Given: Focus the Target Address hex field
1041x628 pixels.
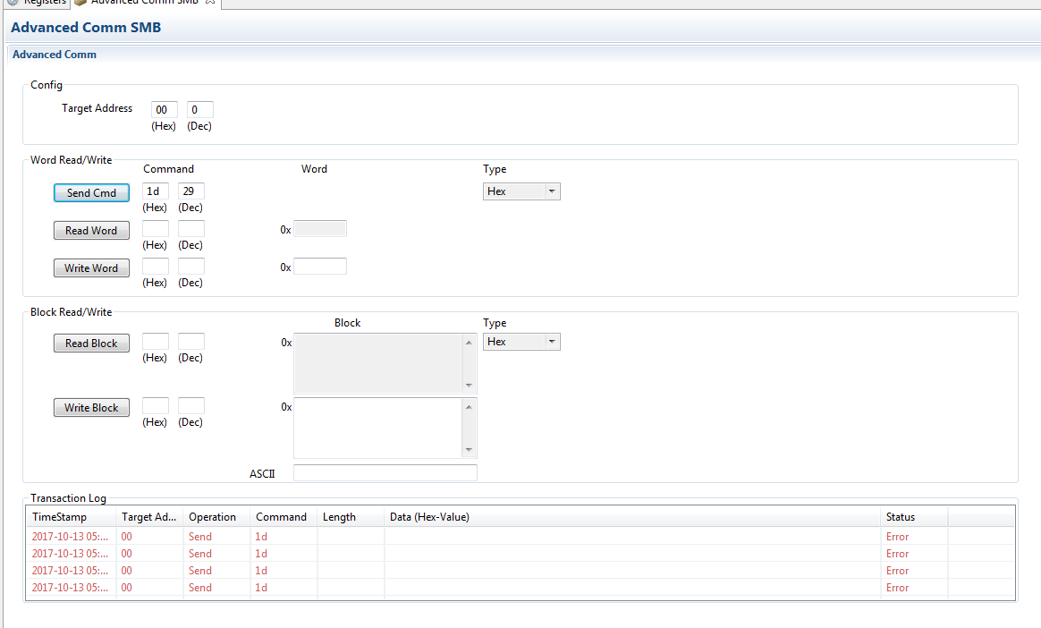Looking at the screenshot, I should [x=164, y=109].
